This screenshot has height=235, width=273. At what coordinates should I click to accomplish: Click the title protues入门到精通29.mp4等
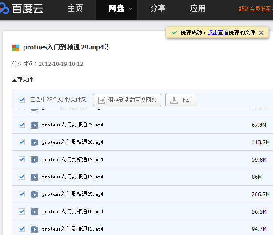point(67,47)
